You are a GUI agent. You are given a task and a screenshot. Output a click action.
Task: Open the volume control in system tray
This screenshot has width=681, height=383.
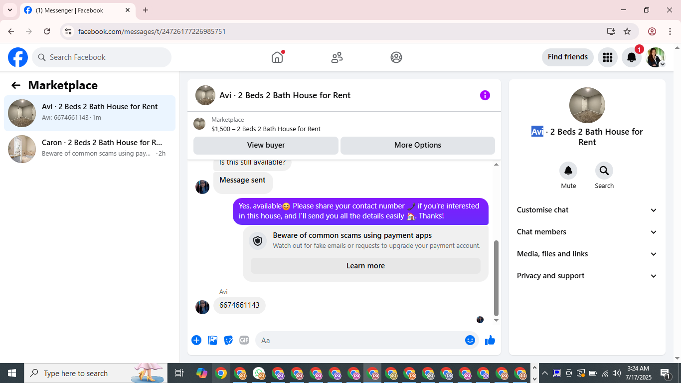(617, 373)
